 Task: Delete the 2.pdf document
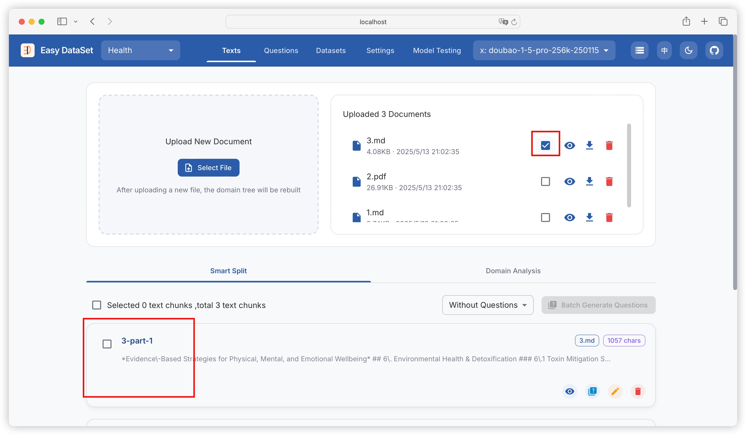(x=609, y=181)
